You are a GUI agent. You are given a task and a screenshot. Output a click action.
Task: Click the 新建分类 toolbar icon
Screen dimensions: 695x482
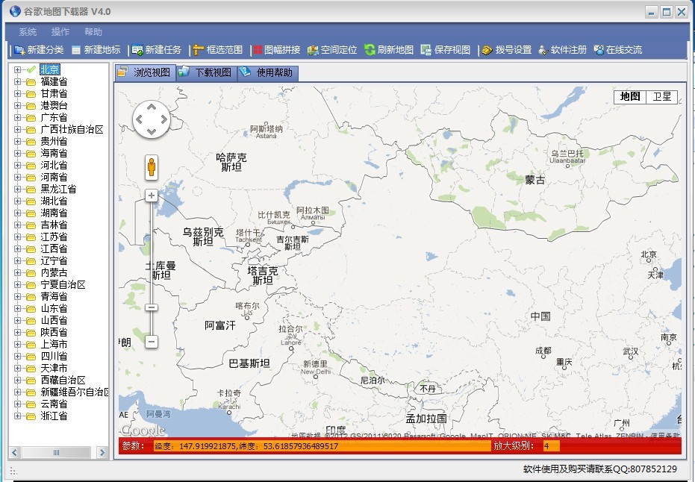pos(19,50)
